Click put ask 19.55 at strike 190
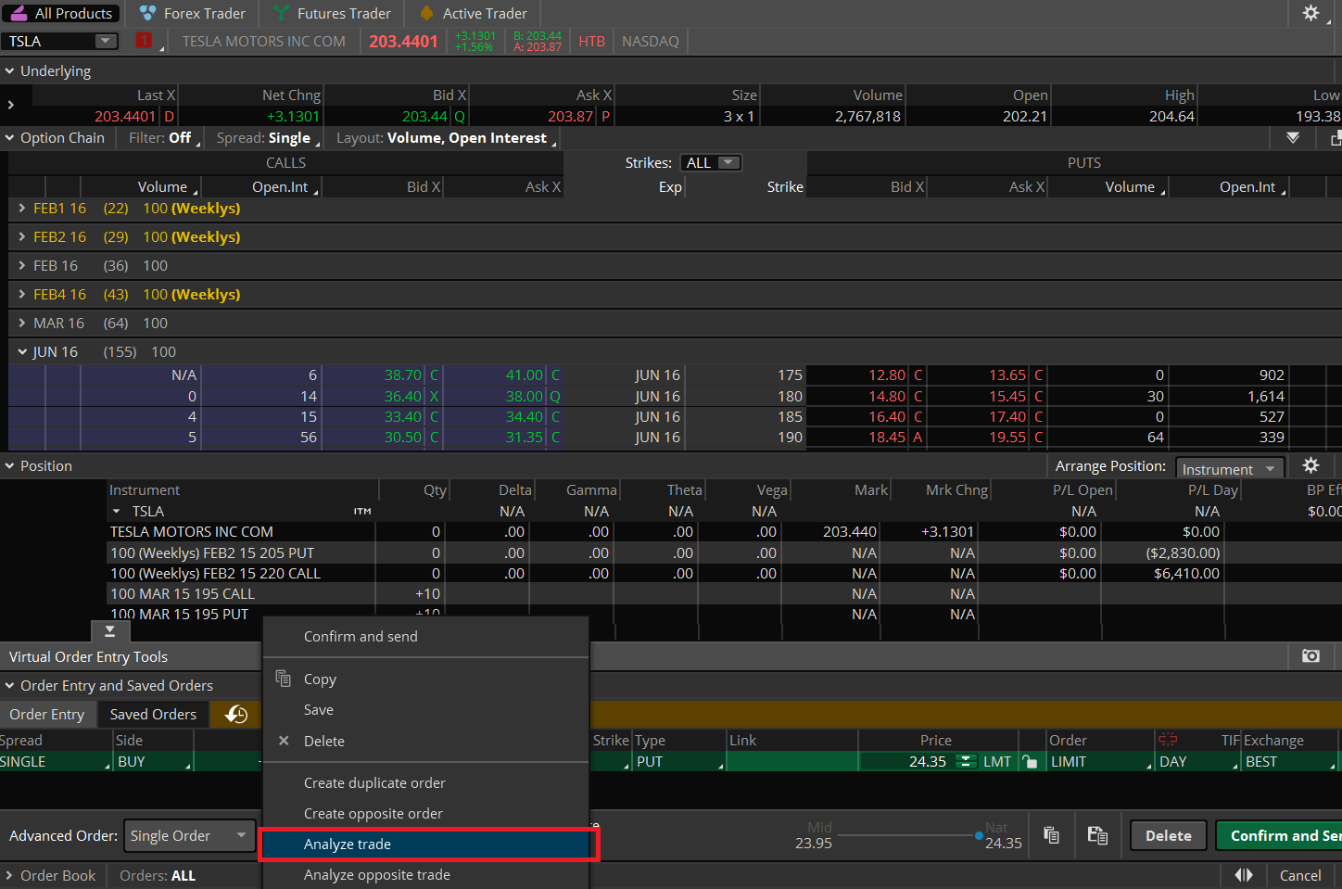This screenshot has height=889, width=1342. click(1007, 437)
